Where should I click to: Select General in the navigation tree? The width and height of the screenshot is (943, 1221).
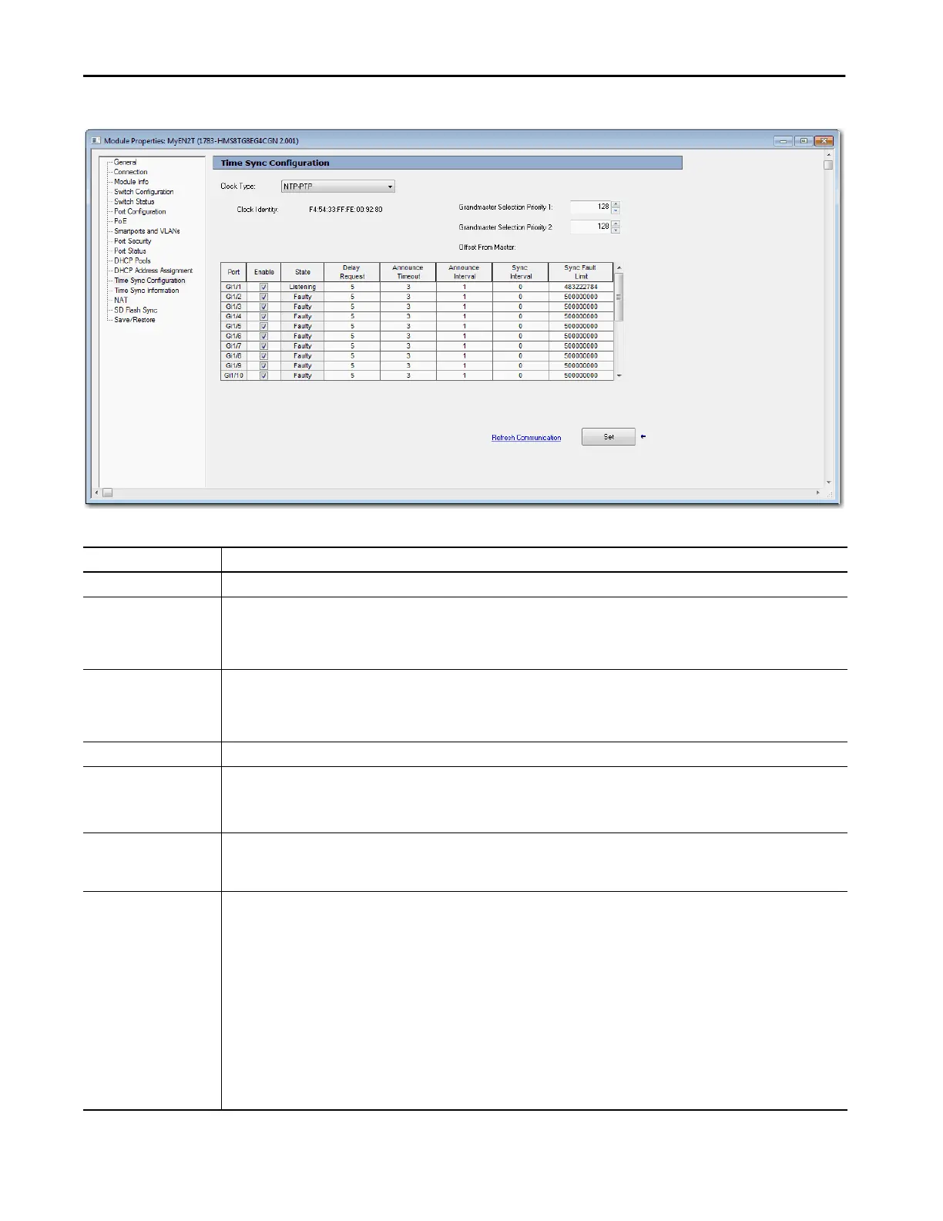[126, 162]
